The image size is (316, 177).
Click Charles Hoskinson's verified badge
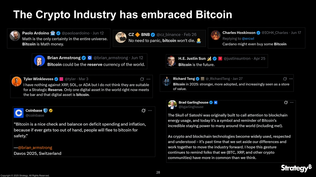coord(258,33)
